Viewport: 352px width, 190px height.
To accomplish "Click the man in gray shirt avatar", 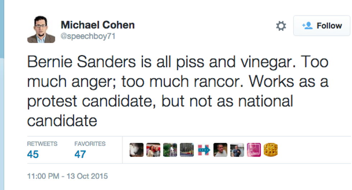I will click(x=220, y=150).
